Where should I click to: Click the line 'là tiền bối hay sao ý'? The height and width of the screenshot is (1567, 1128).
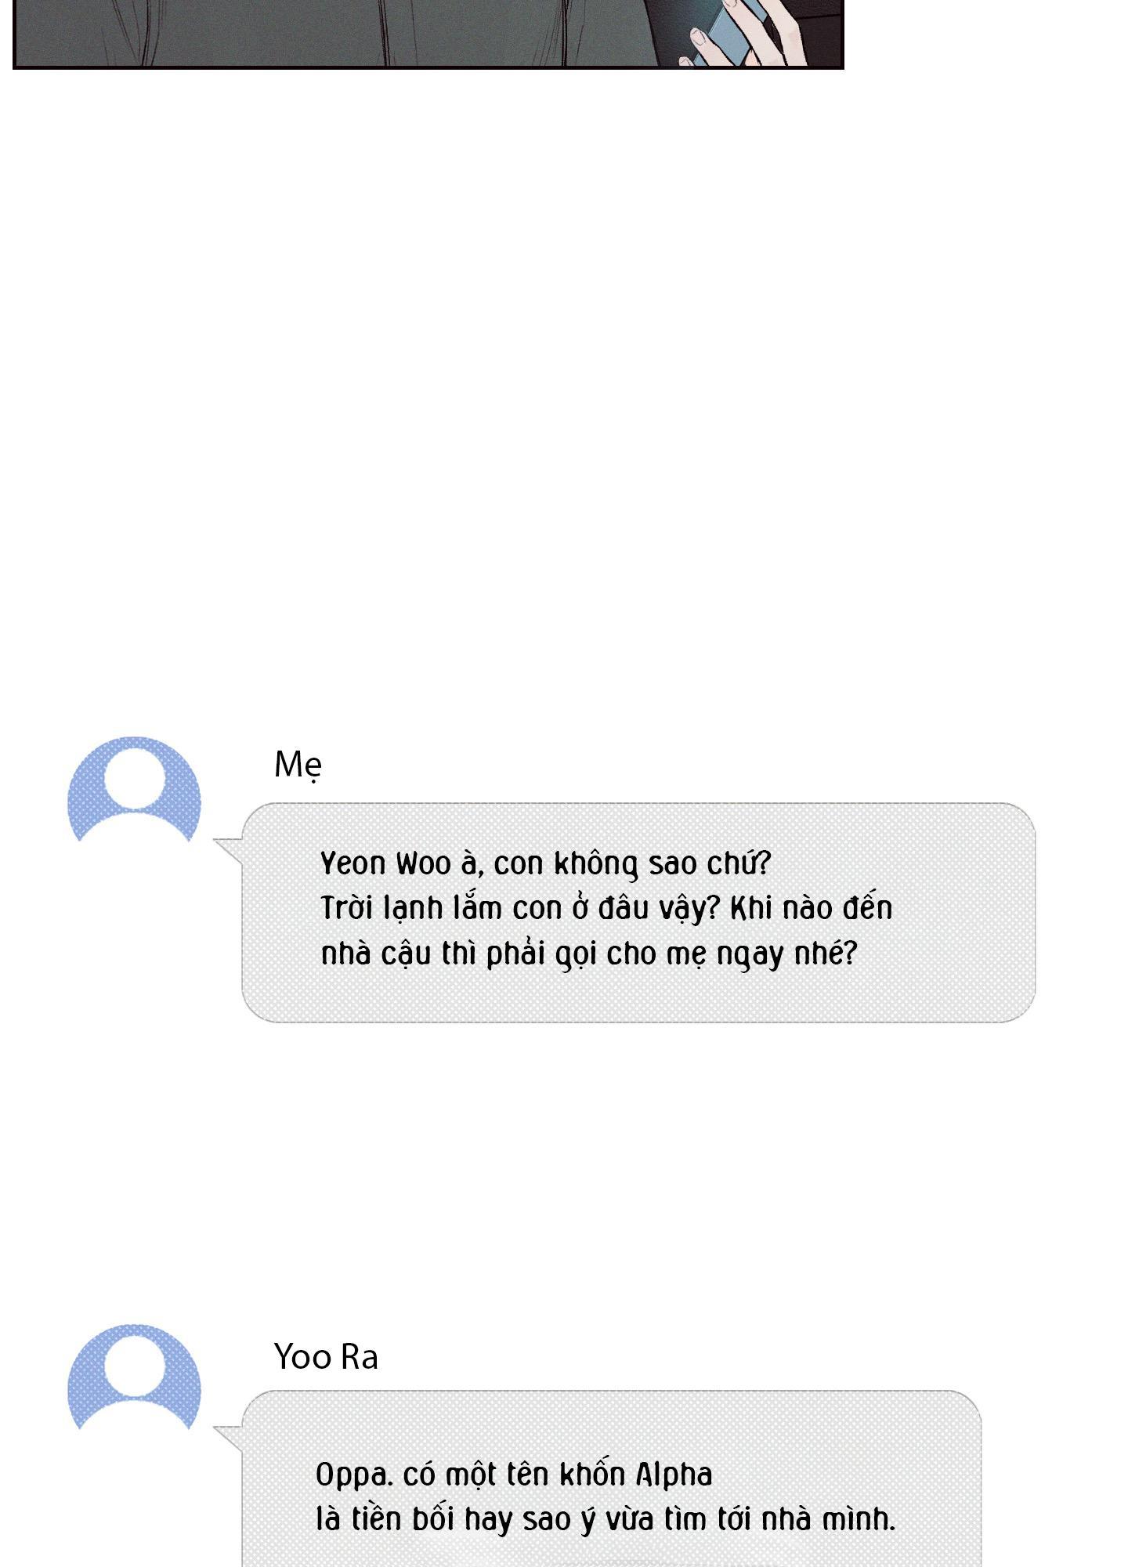pos(456,1519)
